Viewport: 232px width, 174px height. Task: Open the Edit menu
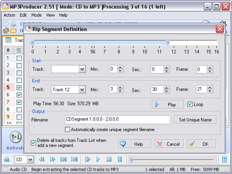pos(23,15)
